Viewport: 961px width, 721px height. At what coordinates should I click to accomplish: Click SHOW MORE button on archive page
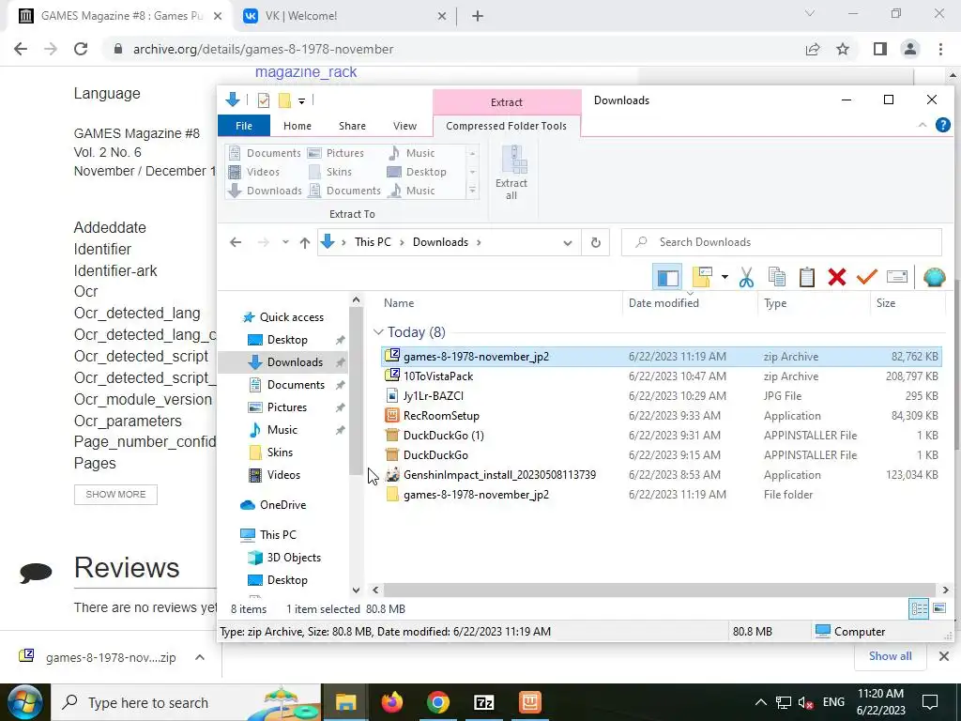coord(115,494)
